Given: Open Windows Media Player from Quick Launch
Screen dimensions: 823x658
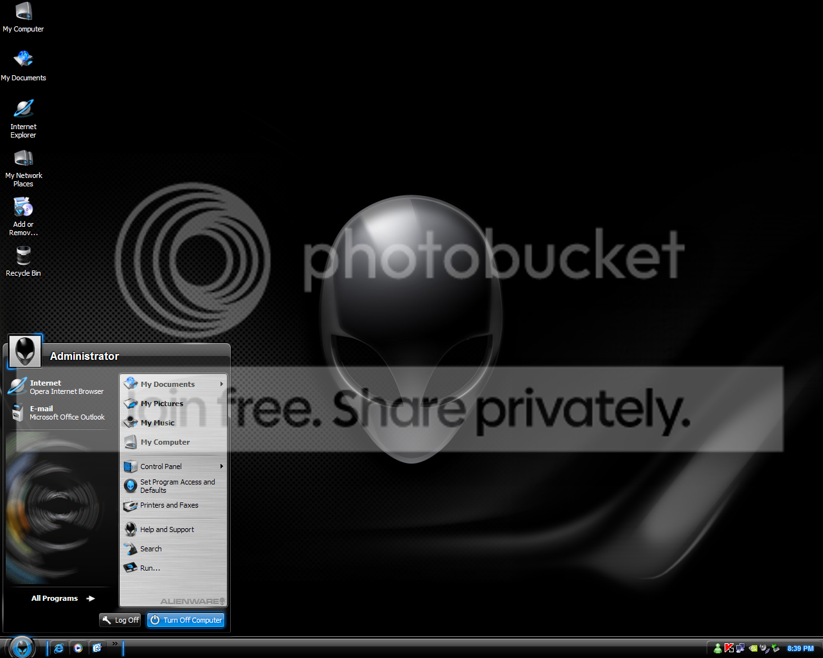Looking at the screenshot, I should [78, 648].
